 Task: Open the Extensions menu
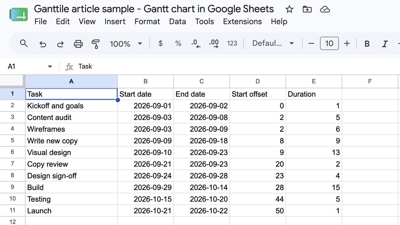[242, 22]
